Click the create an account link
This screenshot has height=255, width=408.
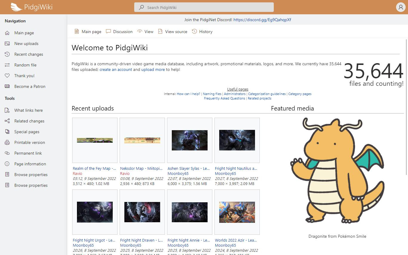coord(116,69)
